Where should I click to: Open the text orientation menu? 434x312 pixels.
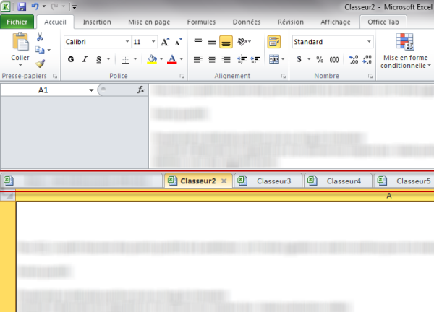click(x=244, y=41)
